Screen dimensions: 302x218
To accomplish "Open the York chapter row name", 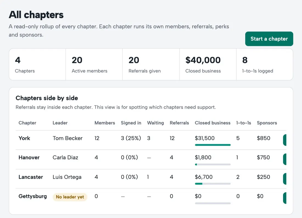I will [24, 138].
